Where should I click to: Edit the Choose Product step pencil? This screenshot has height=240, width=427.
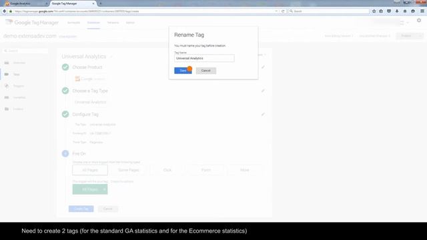(x=263, y=67)
